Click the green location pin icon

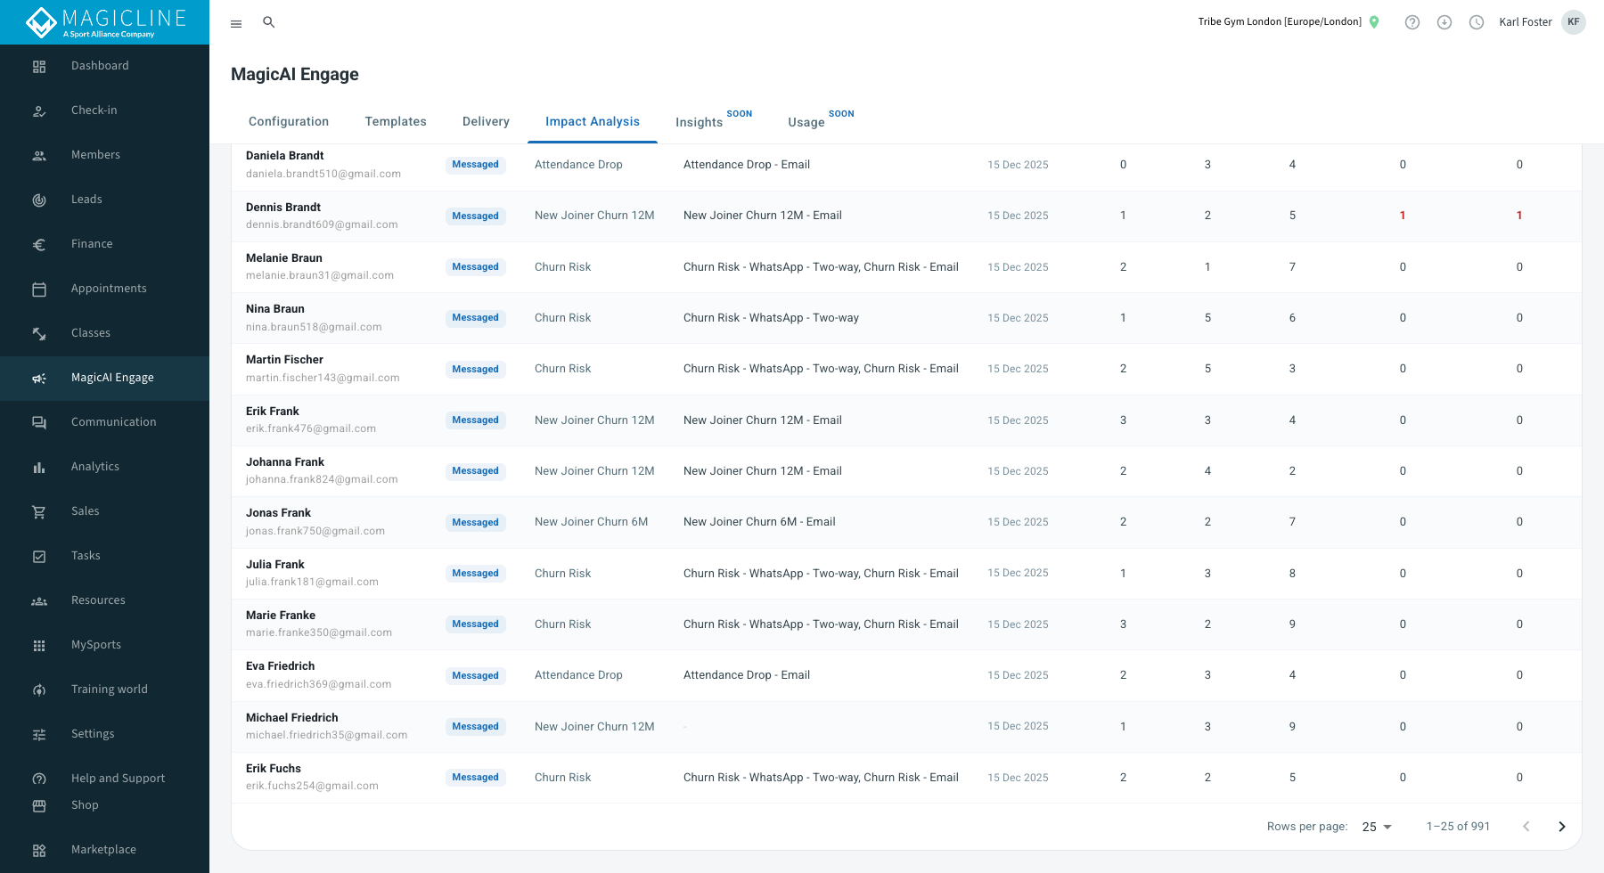pos(1374,22)
